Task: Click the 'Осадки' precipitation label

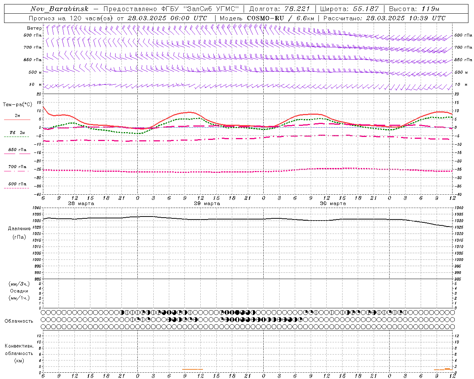Action: tap(19, 291)
